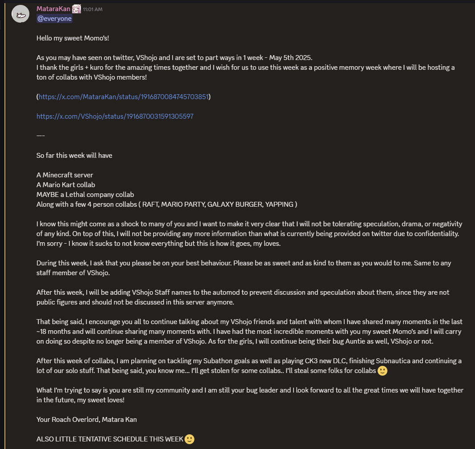
Task: Click the 'Hello my sweet Momo's!' greeting line
Action: click(x=72, y=38)
